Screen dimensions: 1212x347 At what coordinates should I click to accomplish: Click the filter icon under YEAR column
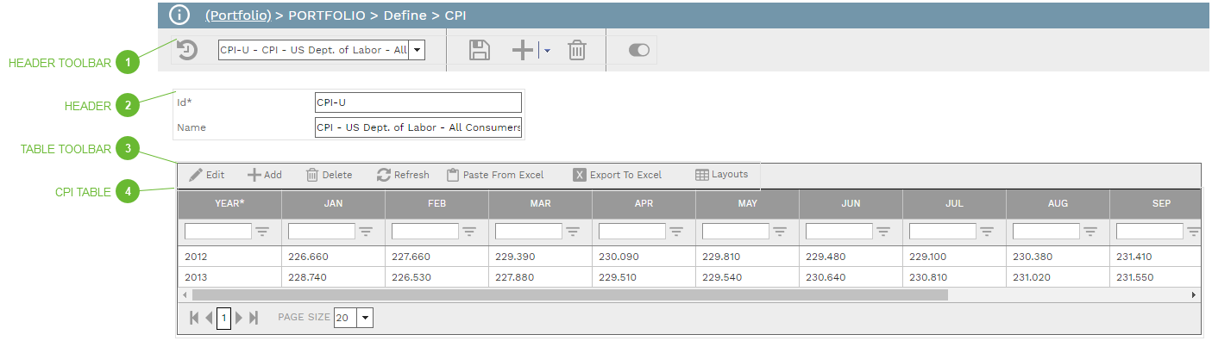(262, 231)
